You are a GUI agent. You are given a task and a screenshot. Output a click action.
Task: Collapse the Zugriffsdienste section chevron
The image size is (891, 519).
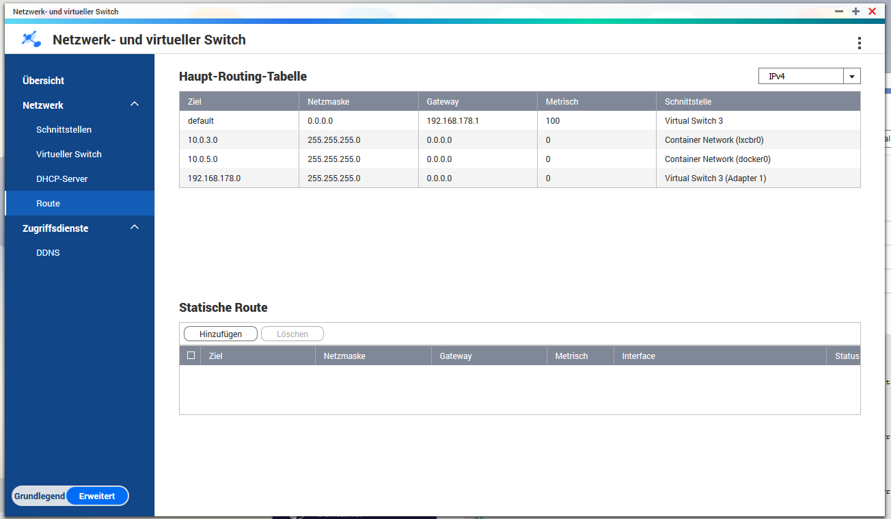pos(135,228)
